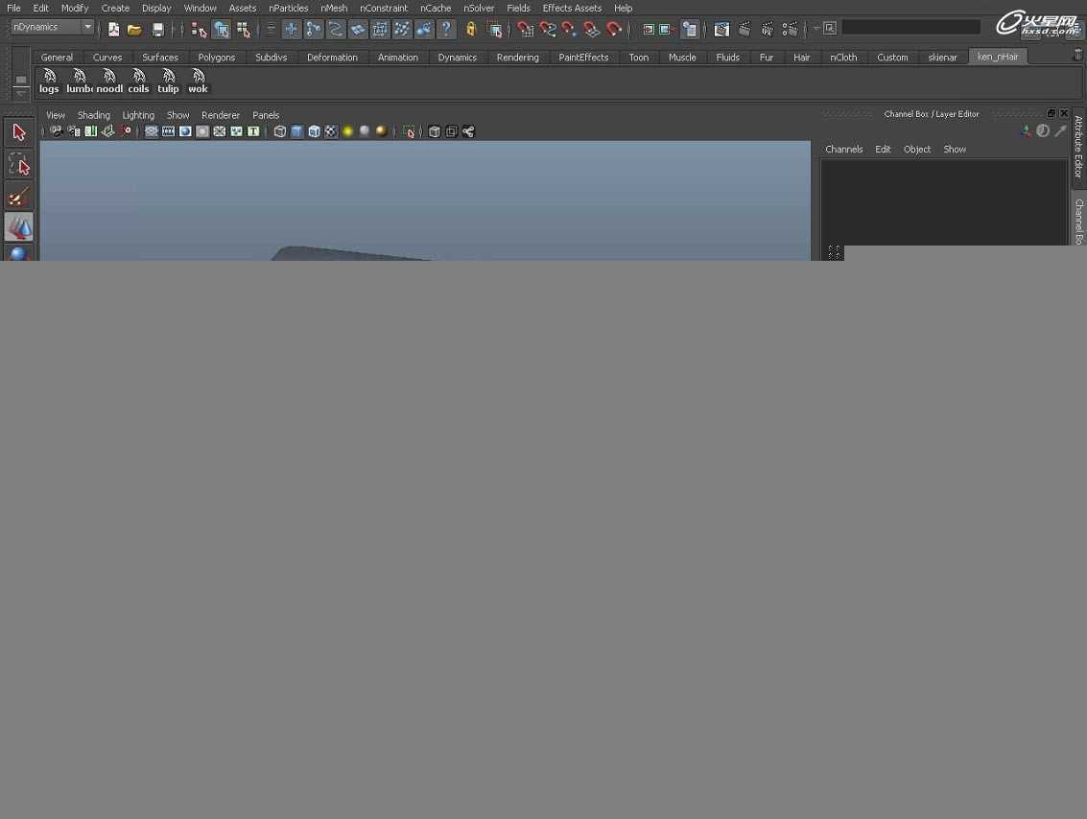
Task: Switch to the nCloth shelf tab
Action: point(843,58)
